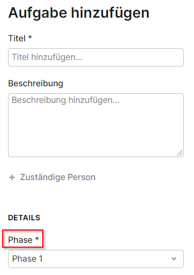
Task: Click the placeholder text Titel hinzufügen...
Action: pyautogui.click(x=47, y=57)
